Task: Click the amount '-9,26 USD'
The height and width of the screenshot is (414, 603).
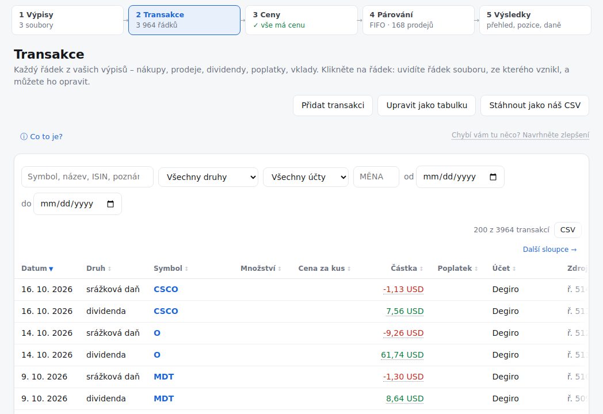Action: click(x=403, y=333)
